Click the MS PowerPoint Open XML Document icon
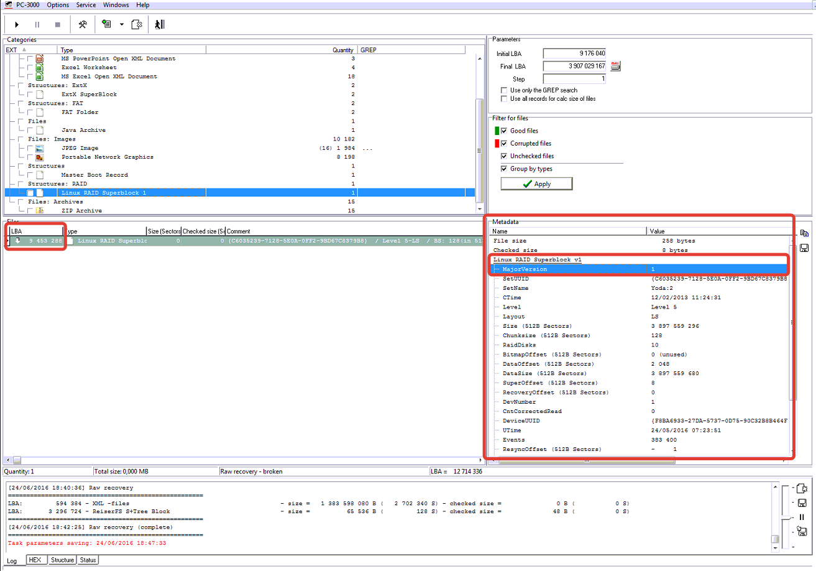Screen dimensions: 816x571 tap(39, 58)
